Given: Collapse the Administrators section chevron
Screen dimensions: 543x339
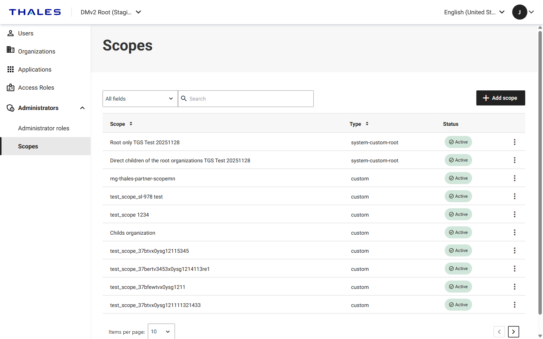Looking at the screenshot, I should click(x=82, y=108).
